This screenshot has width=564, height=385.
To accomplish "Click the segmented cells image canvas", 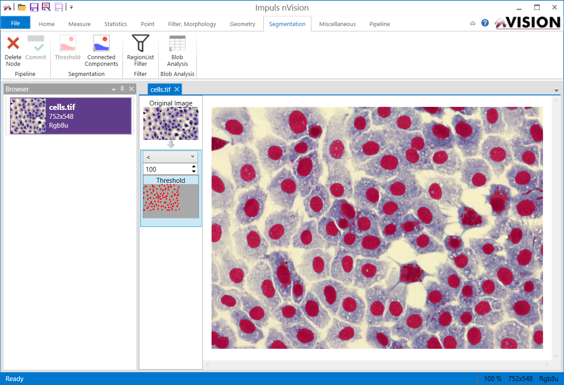I will click(x=377, y=228).
